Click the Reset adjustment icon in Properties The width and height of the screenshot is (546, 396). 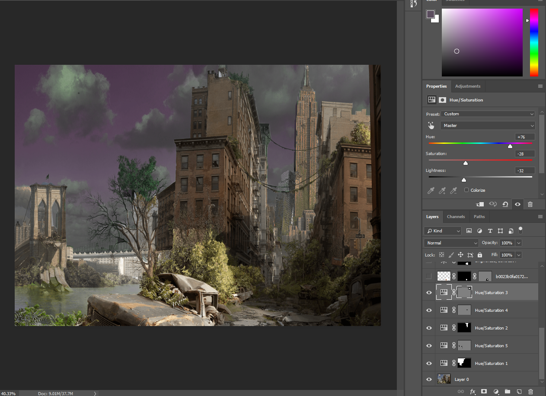point(505,204)
